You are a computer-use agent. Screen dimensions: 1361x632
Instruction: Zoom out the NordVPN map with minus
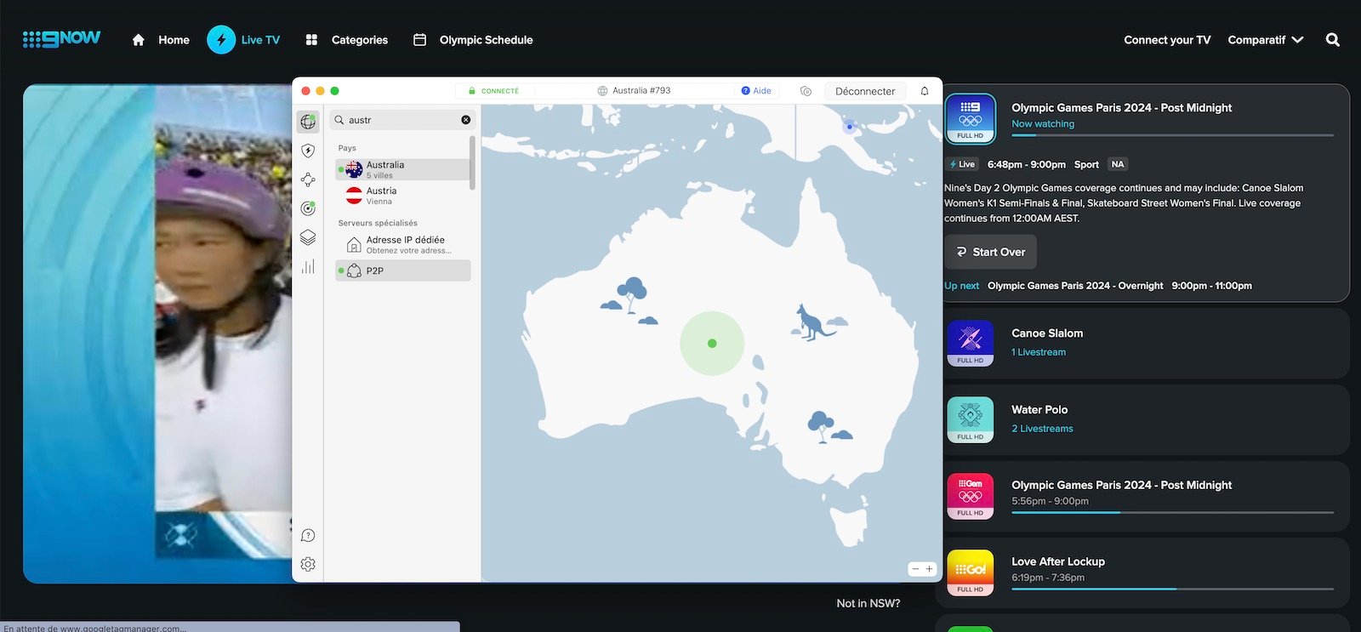point(915,569)
